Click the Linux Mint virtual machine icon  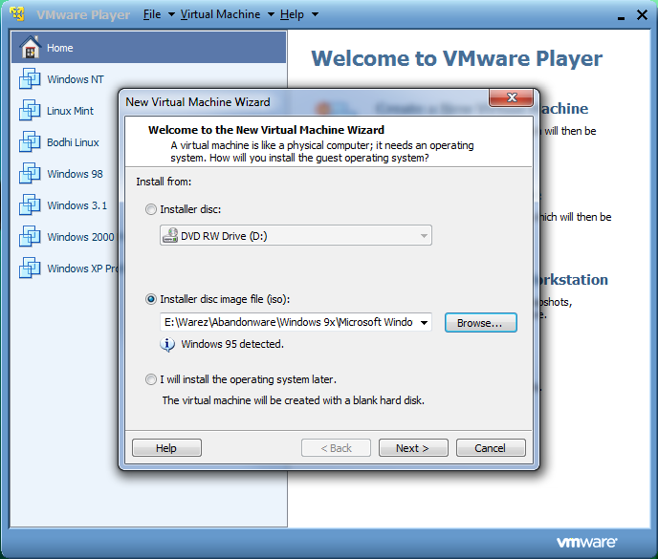pyautogui.click(x=30, y=110)
